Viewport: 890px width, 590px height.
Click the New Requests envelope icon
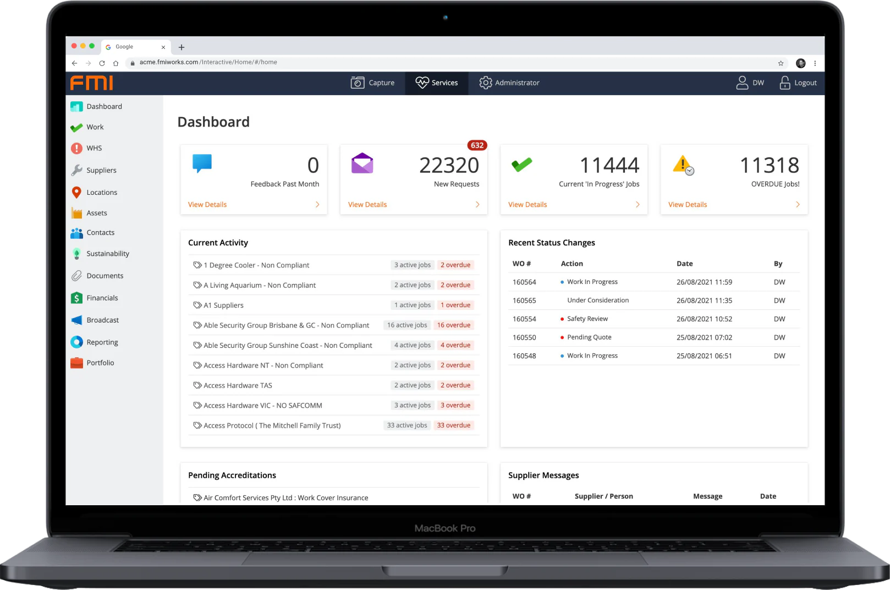click(362, 163)
